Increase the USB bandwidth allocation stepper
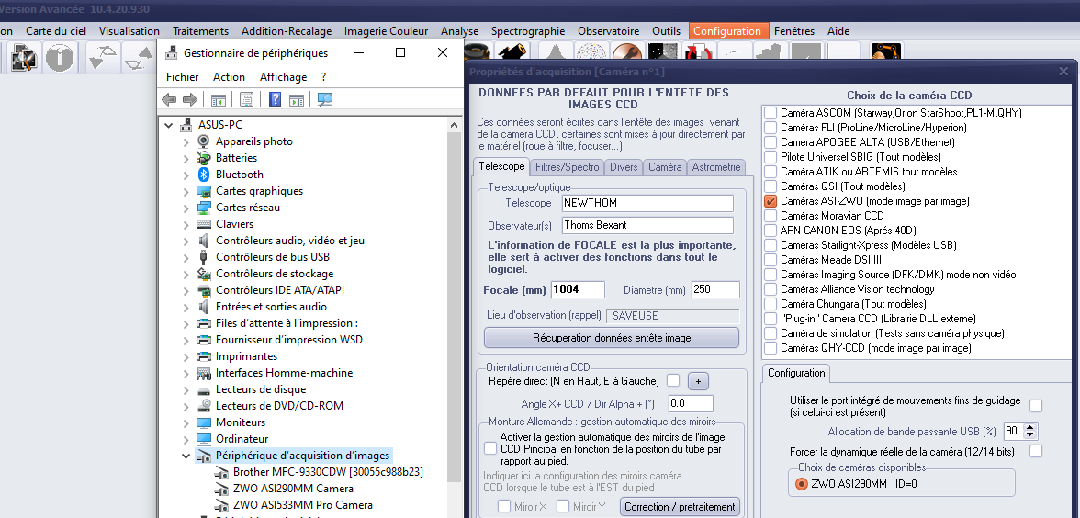The image size is (1080, 518). pos(1030,426)
